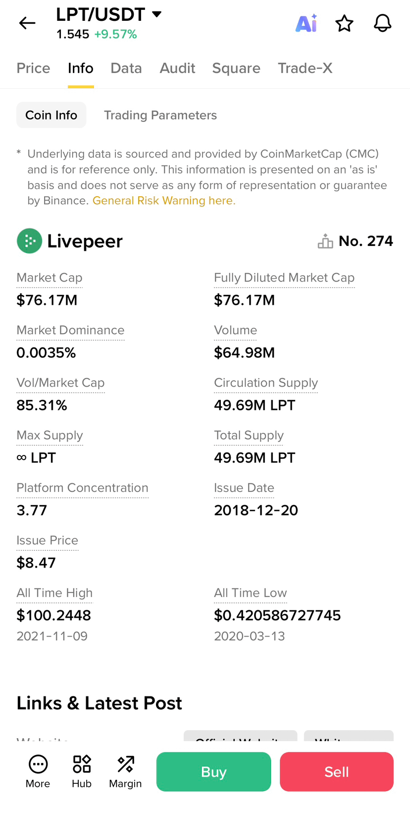The image size is (410, 813).
Task: Tap the Platform Concentration label tooltip
Action: 82,488
